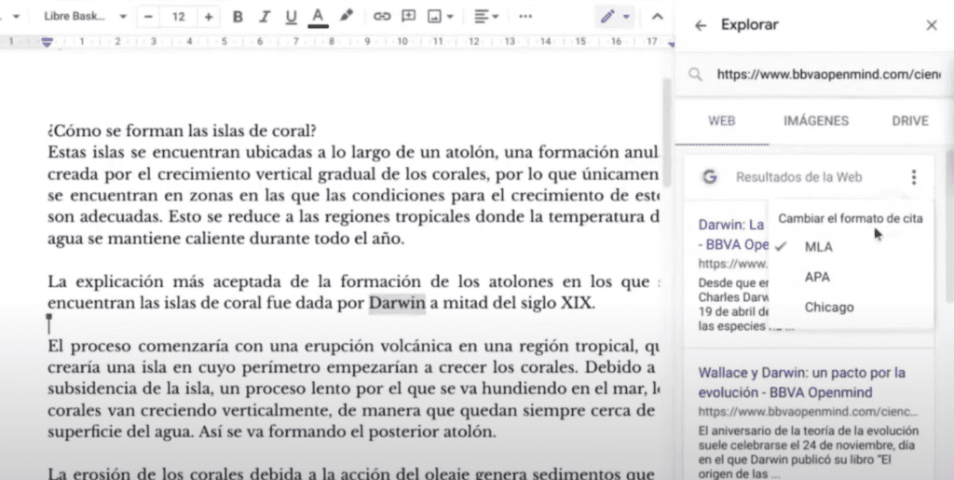This screenshot has width=954, height=480.
Task: Open the three-dot results options menu
Action: (914, 177)
